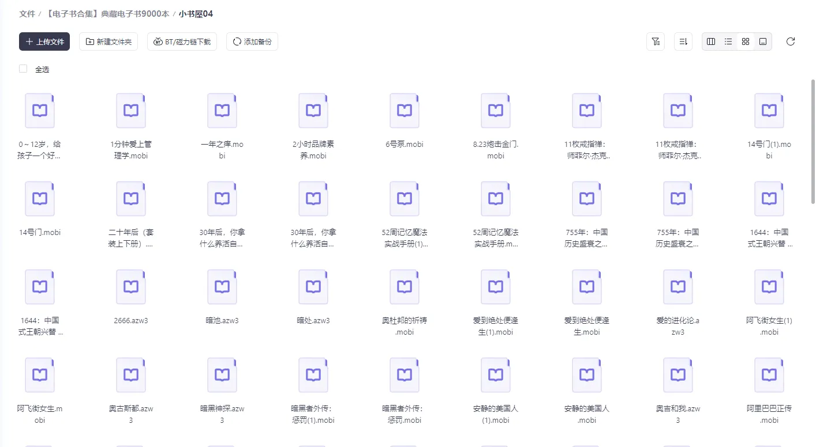Select the 爱到绝处便逢生(1).mobi file icon

(x=496, y=287)
